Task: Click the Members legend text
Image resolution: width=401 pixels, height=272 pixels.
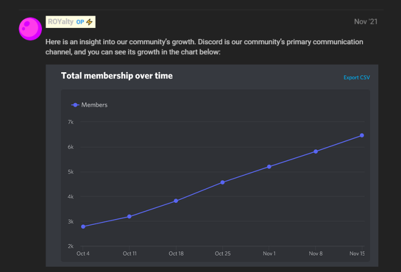Action: [94, 105]
